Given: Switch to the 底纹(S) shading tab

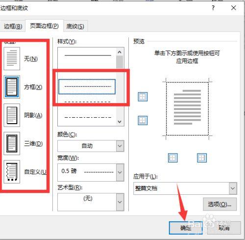Looking at the screenshot, I should [x=75, y=26].
